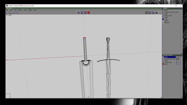Click the rightmost toolbar icon in Geometry window

pyautogui.click(x=160, y=13)
